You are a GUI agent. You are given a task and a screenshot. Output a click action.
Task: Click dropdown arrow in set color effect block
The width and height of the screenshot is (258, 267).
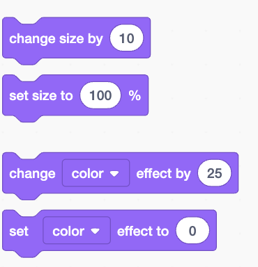pyautogui.click(x=95, y=231)
